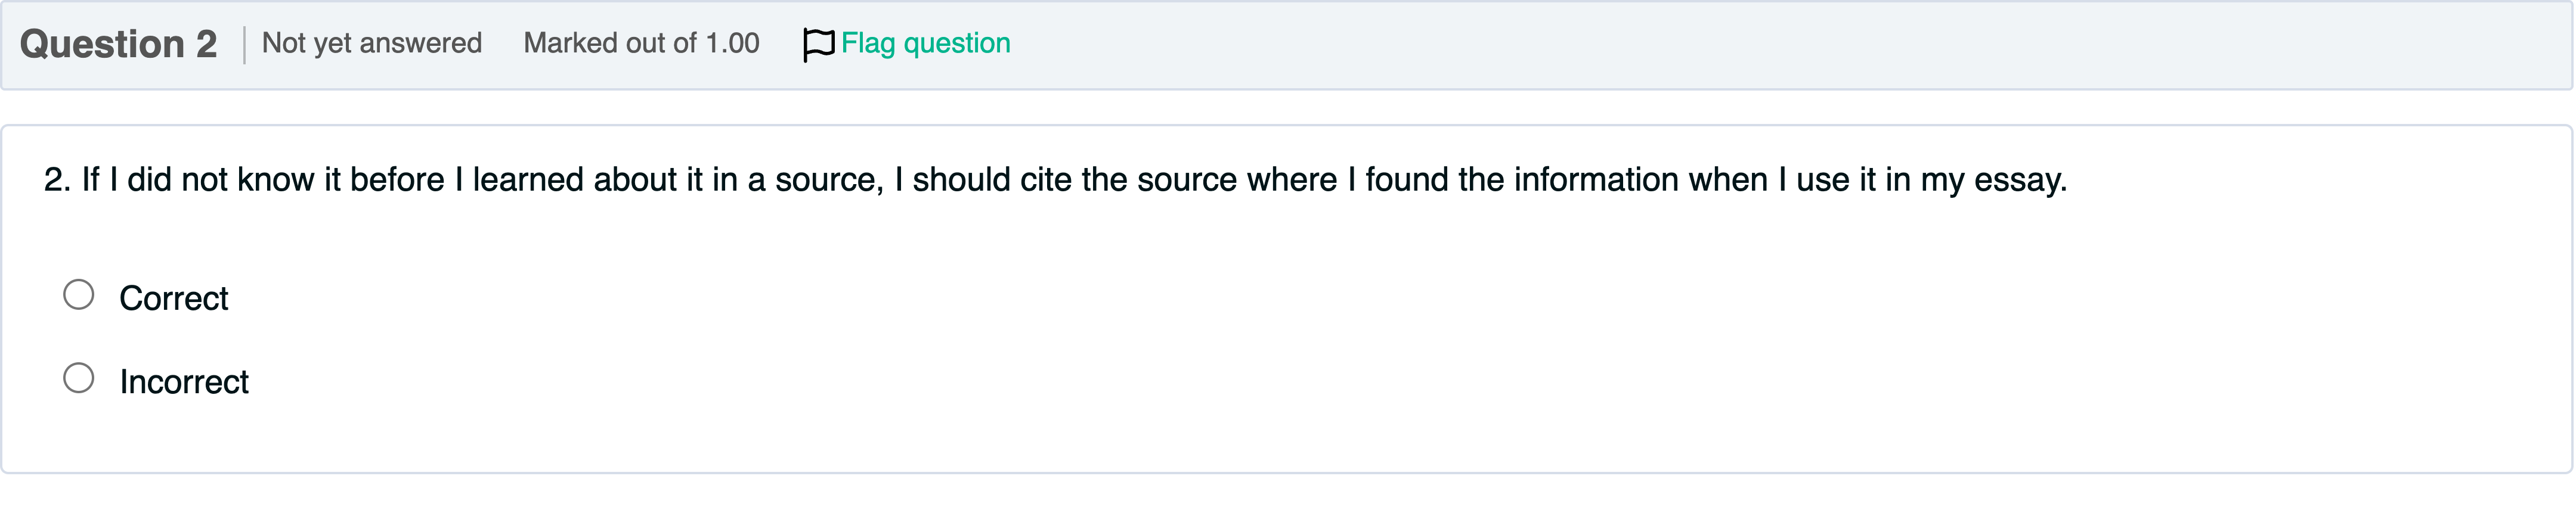Click the flag icon in header
2576x510 pixels.
click(818, 44)
